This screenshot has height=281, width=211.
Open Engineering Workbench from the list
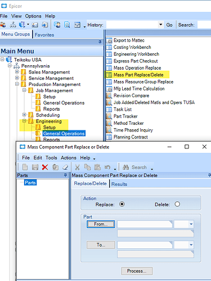(136, 54)
